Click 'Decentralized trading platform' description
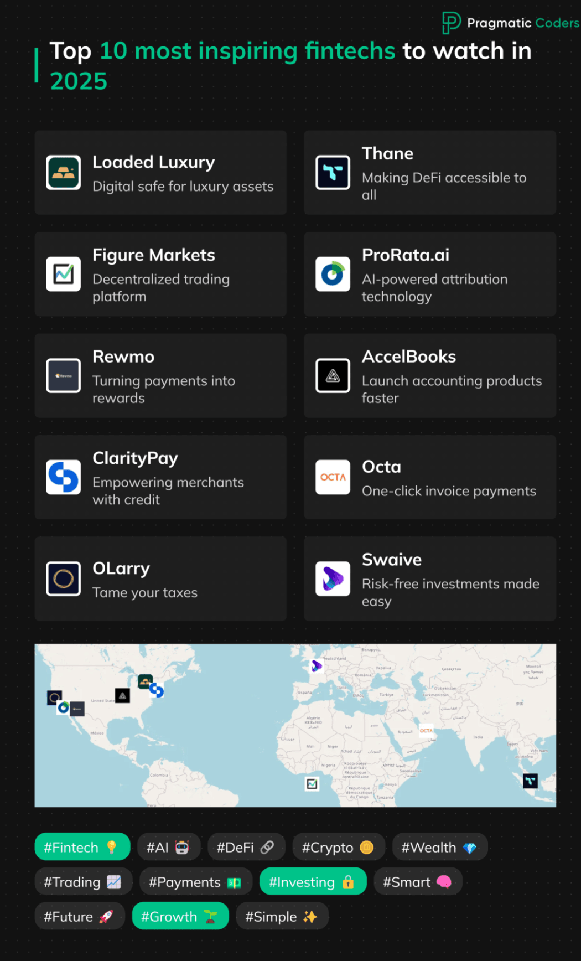This screenshot has width=581, height=961. tap(161, 288)
